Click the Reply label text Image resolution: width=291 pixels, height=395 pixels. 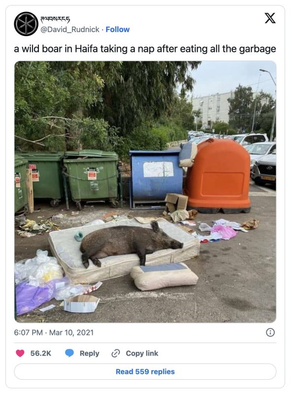(x=89, y=354)
